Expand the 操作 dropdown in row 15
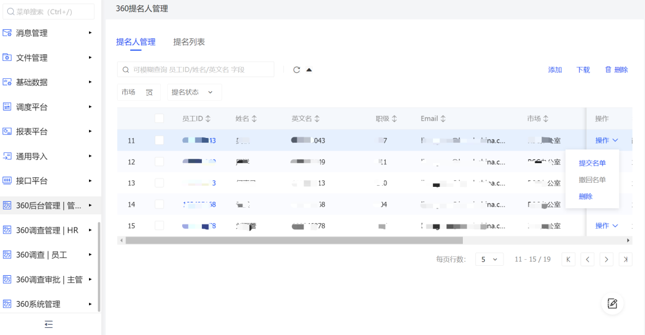 click(x=606, y=226)
